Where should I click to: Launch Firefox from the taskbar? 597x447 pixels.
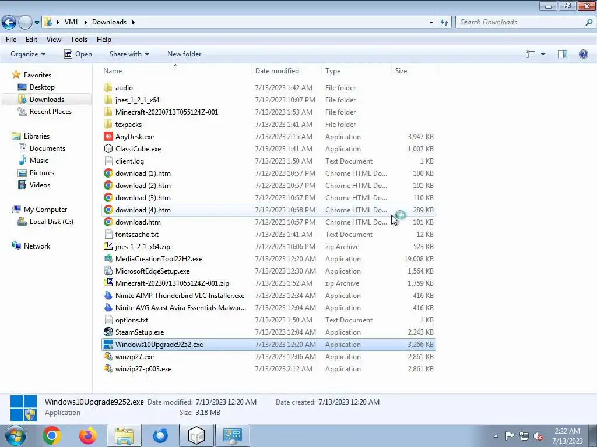click(88, 435)
